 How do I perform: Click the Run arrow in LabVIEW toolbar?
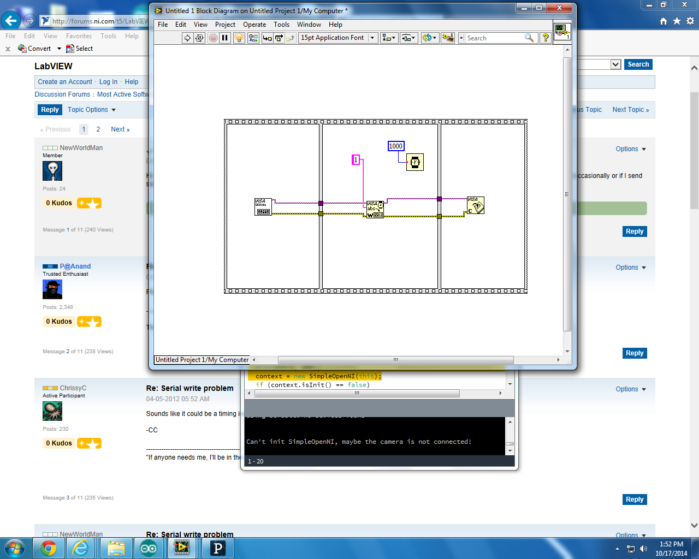(187, 38)
